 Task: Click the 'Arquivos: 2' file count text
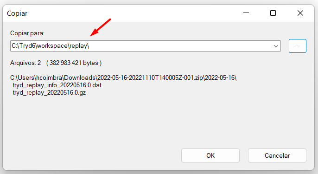pos(25,63)
